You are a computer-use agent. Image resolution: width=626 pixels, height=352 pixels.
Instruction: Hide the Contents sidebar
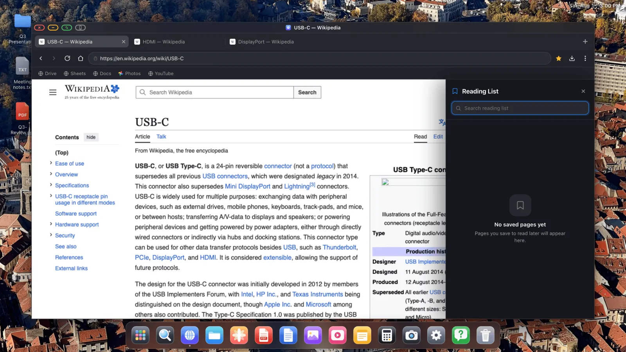(91, 137)
